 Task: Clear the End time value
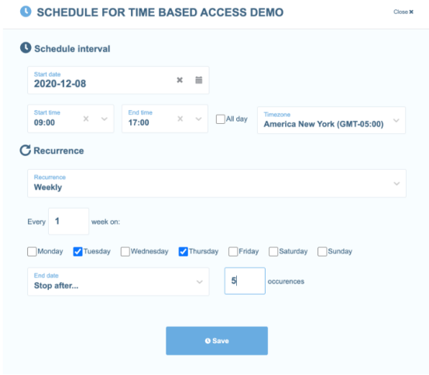180,119
